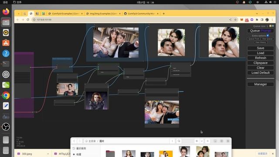
Task: Open OBS Studio from the dock
Action: point(6,127)
